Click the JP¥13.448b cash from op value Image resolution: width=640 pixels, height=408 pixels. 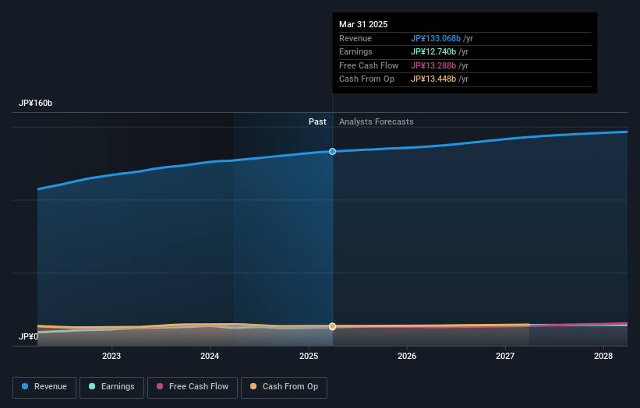(x=433, y=79)
